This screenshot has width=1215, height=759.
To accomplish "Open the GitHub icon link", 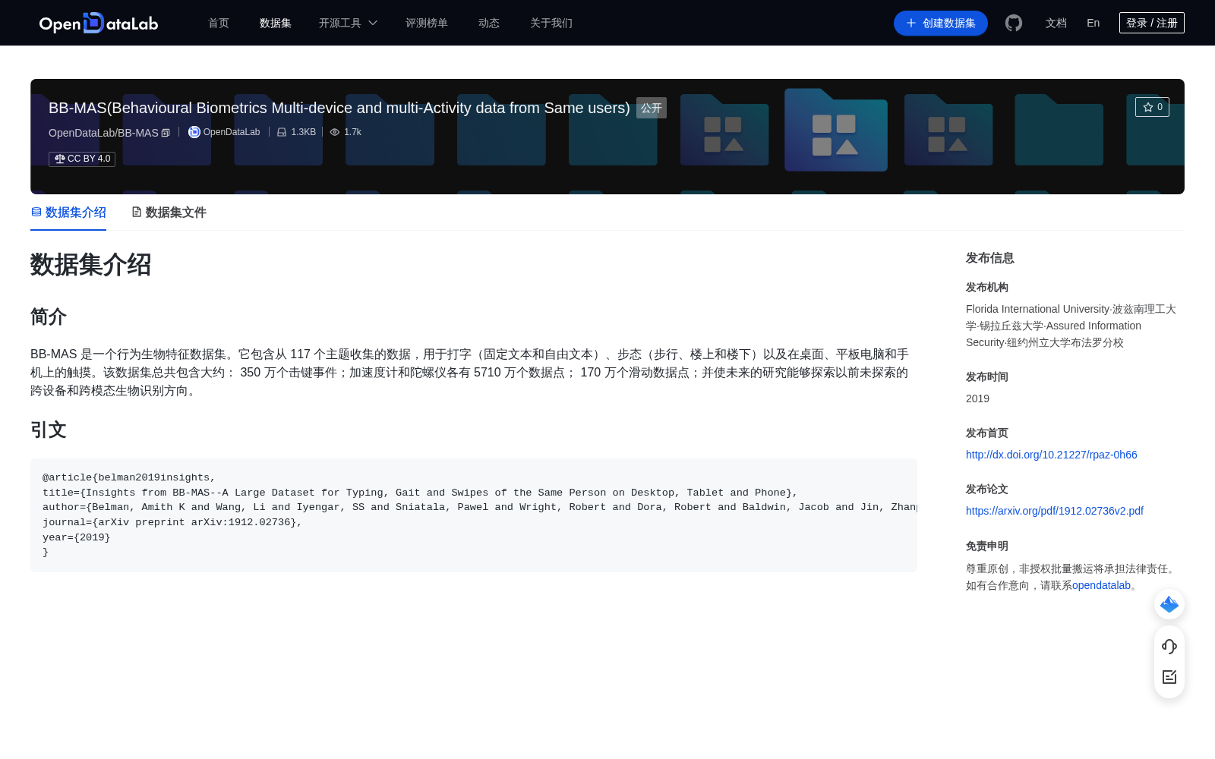I will tap(1014, 24).
